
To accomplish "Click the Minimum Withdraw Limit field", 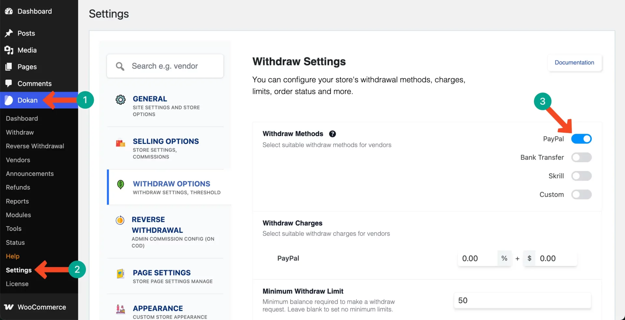I will pos(522,300).
